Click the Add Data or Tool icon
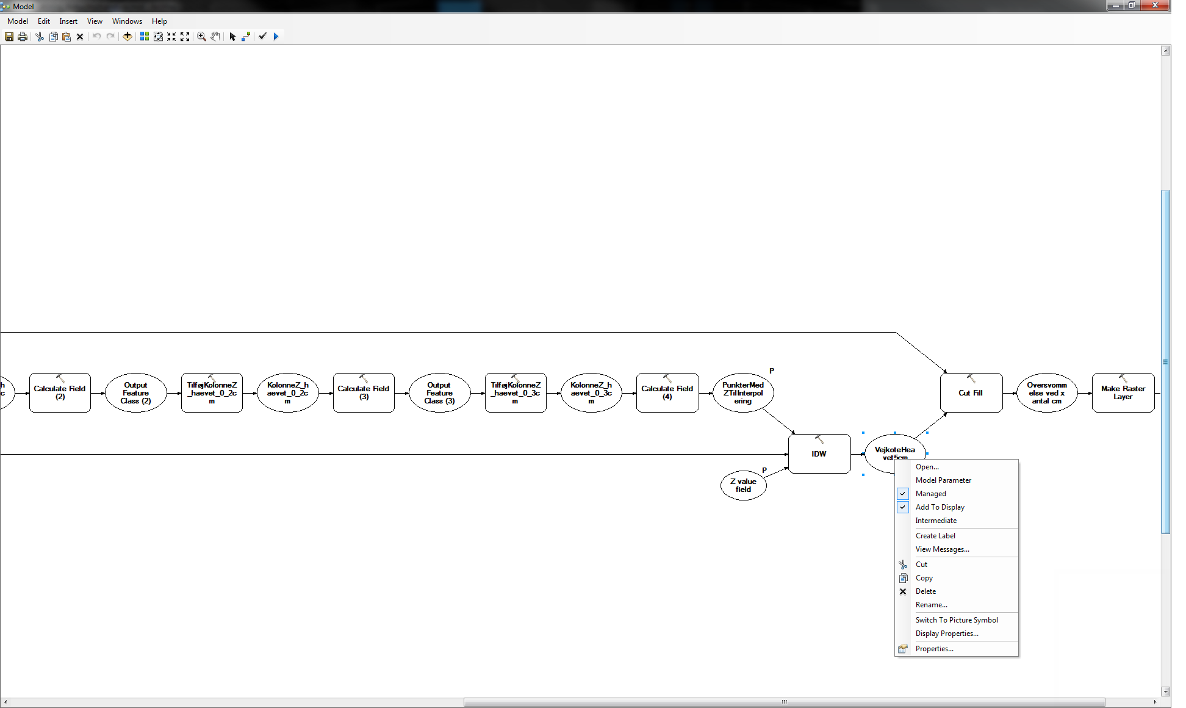Viewport: 1186px width, 708px height. (128, 37)
